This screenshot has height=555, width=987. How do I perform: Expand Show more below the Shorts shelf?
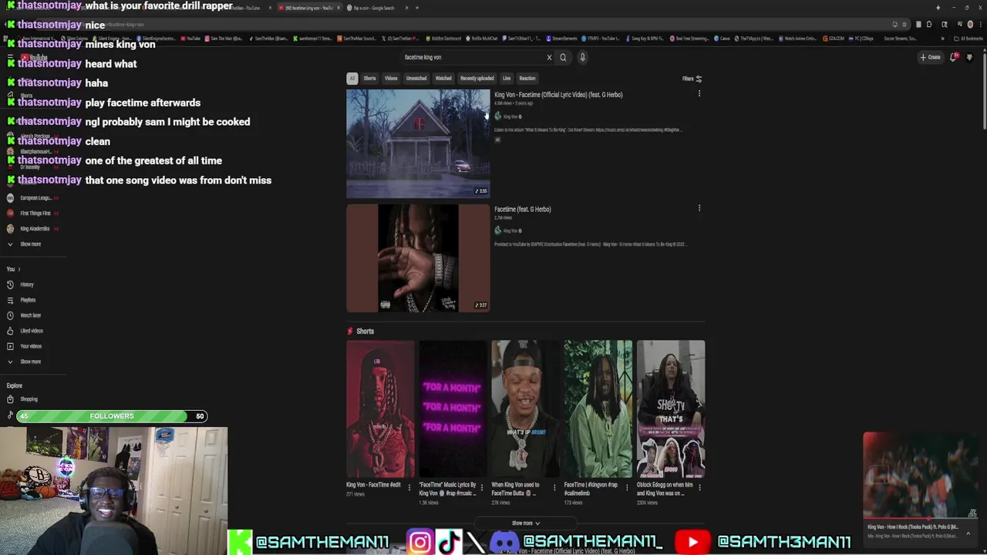click(526, 523)
